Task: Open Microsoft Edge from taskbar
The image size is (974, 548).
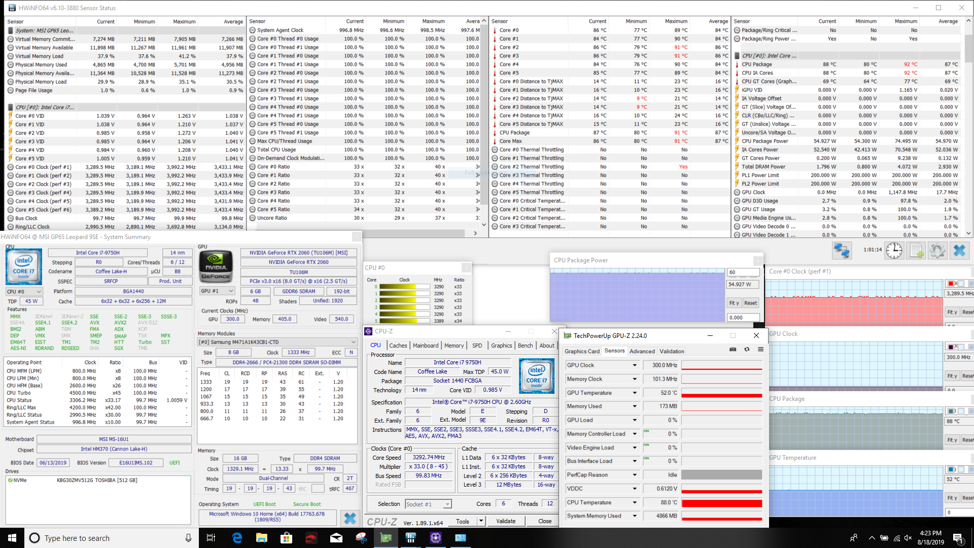Action: [237, 538]
